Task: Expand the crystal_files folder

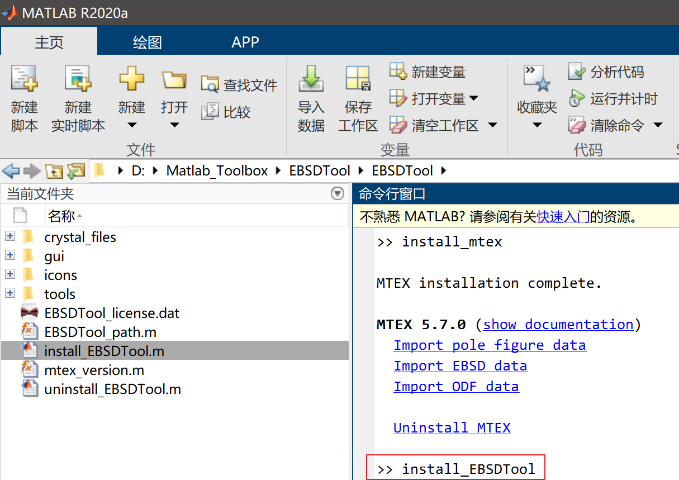Action: (10, 236)
